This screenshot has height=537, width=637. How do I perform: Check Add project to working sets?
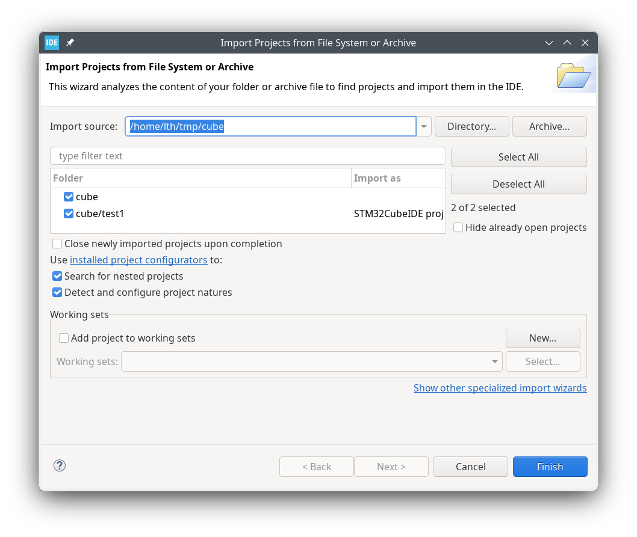pos(64,338)
